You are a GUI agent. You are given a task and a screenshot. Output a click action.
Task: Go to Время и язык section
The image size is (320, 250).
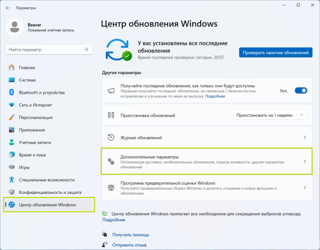tap(49, 155)
